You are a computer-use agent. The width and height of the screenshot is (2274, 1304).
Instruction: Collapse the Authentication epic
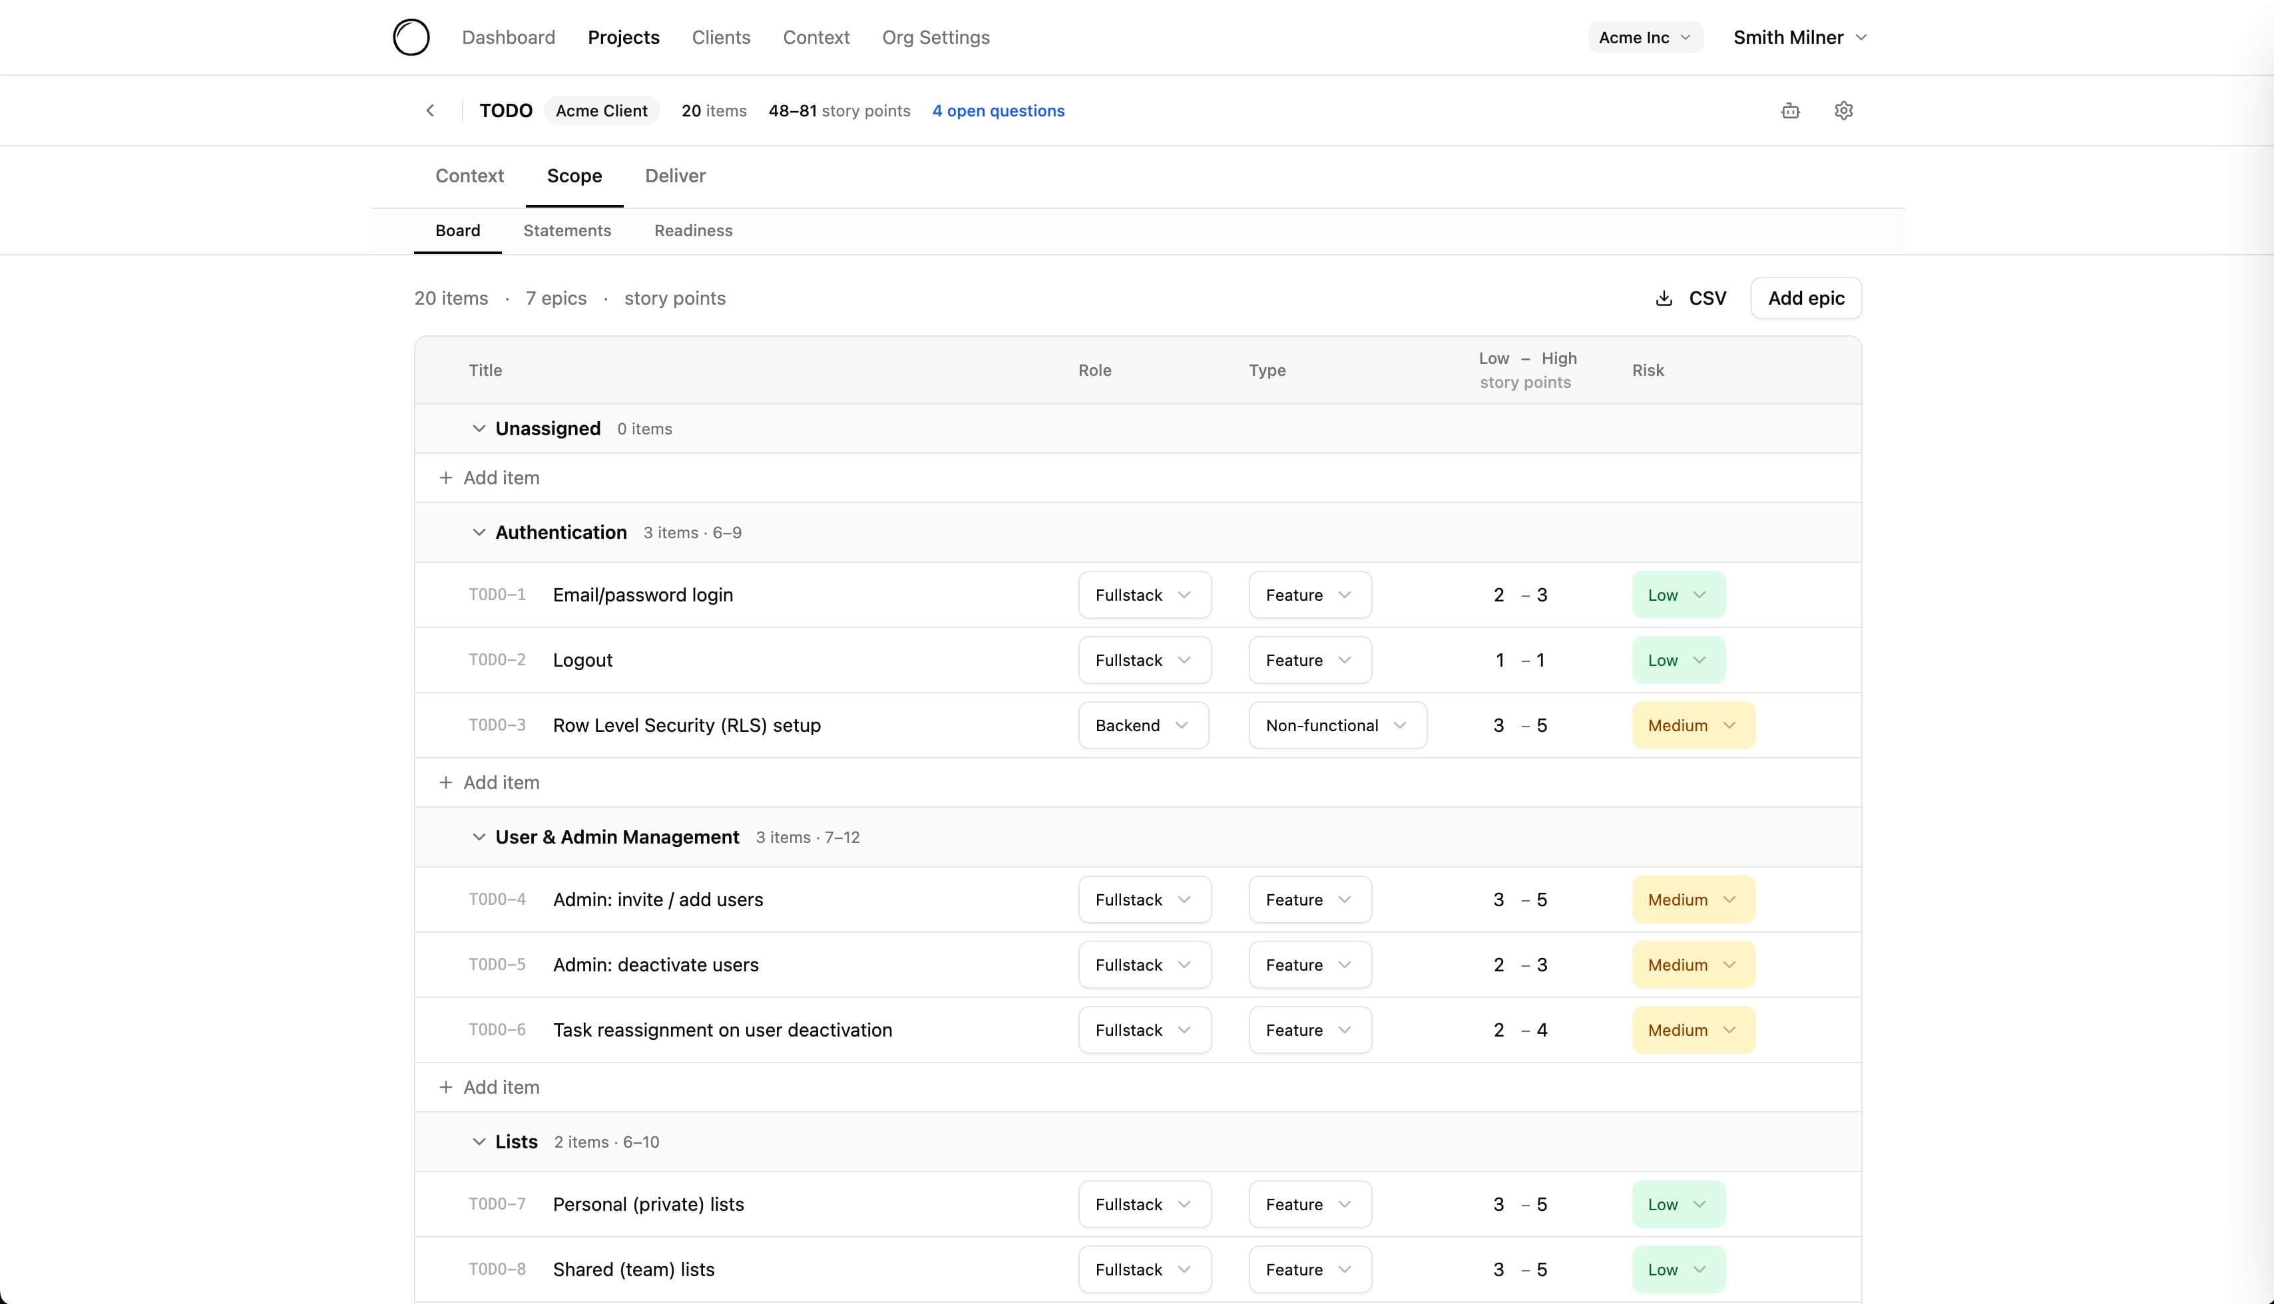pyautogui.click(x=479, y=532)
